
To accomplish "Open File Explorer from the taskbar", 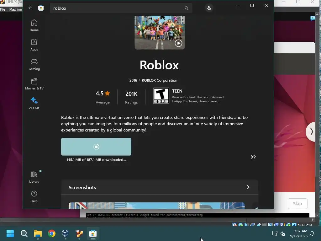I will [x=38, y=233].
